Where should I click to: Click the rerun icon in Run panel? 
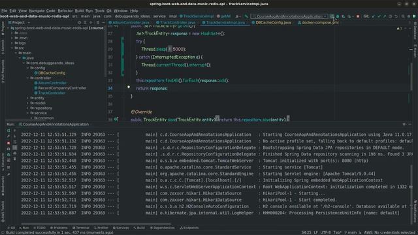tap(8, 131)
